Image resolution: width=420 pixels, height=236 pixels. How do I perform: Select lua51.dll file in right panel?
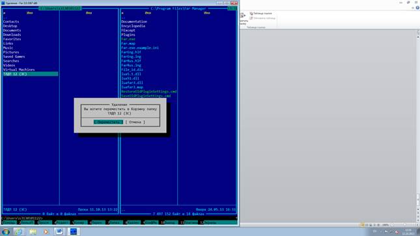point(130,79)
